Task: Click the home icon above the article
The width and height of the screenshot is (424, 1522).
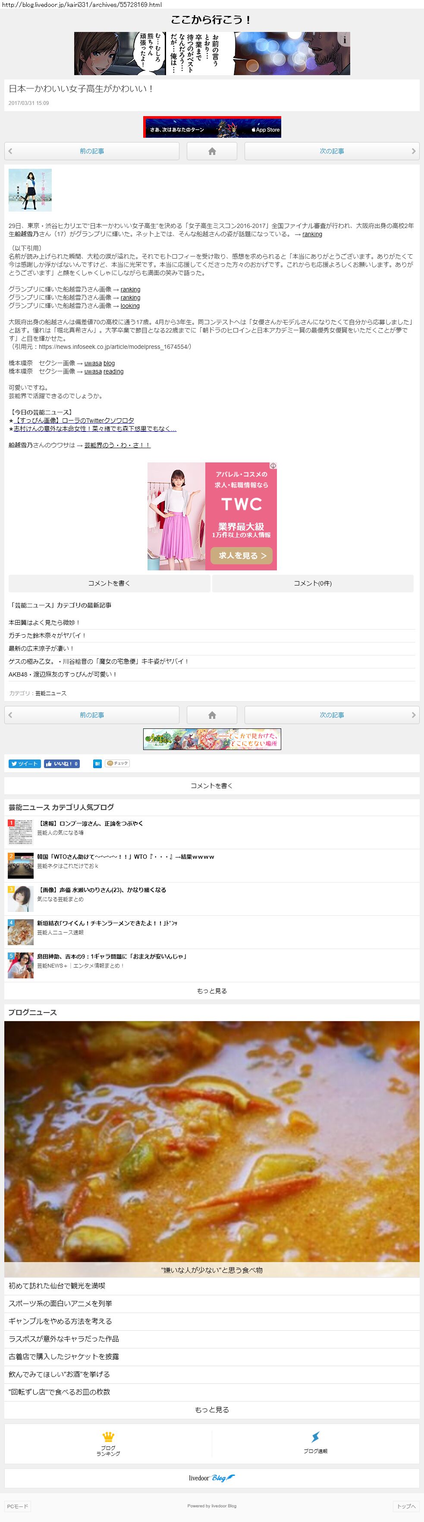Action: [x=212, y=151]
